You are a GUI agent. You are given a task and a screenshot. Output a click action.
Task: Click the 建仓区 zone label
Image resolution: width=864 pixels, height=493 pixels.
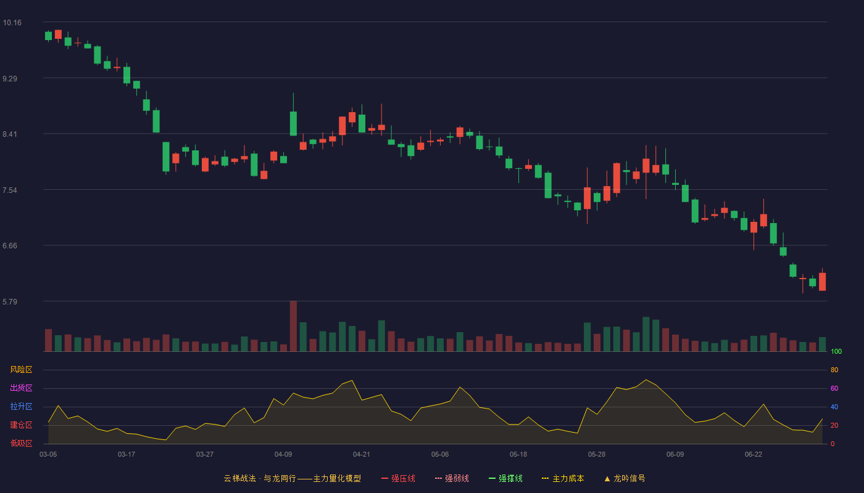point(21,425)
